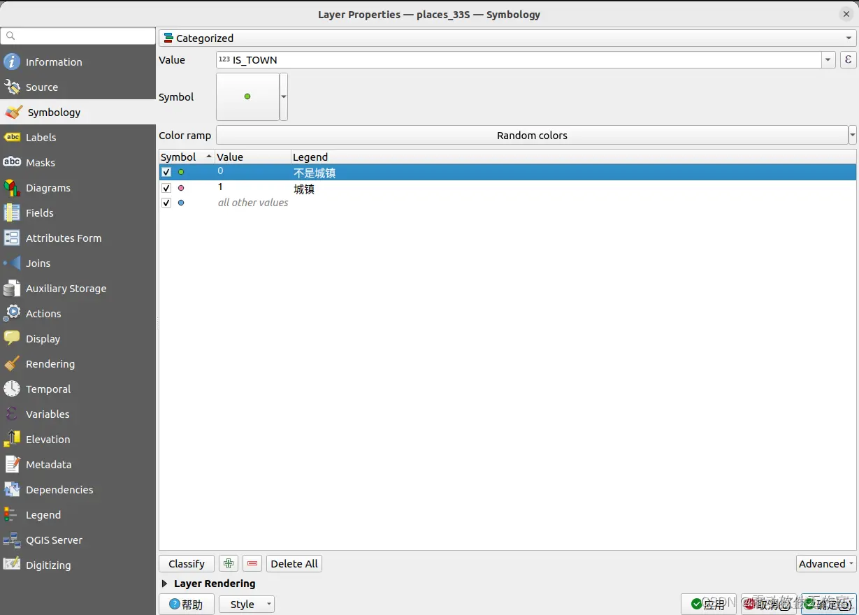Click the 帮助 help button
Image resolution: width=859 pixels, height=615 pixels.
pyautogui.click(x=187, y=605)
